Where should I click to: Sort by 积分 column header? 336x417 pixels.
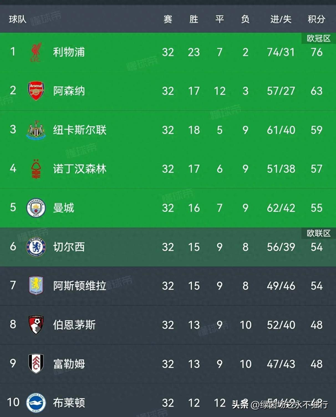tap(316, 19)
